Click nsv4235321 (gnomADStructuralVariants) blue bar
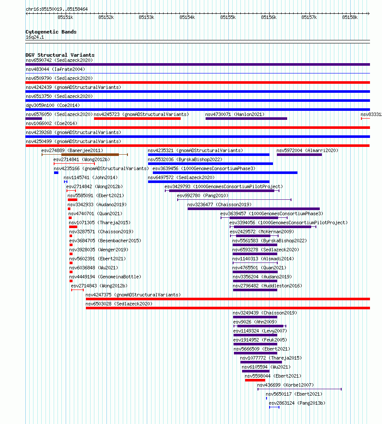Screen dimensions: 382x424 209,155
